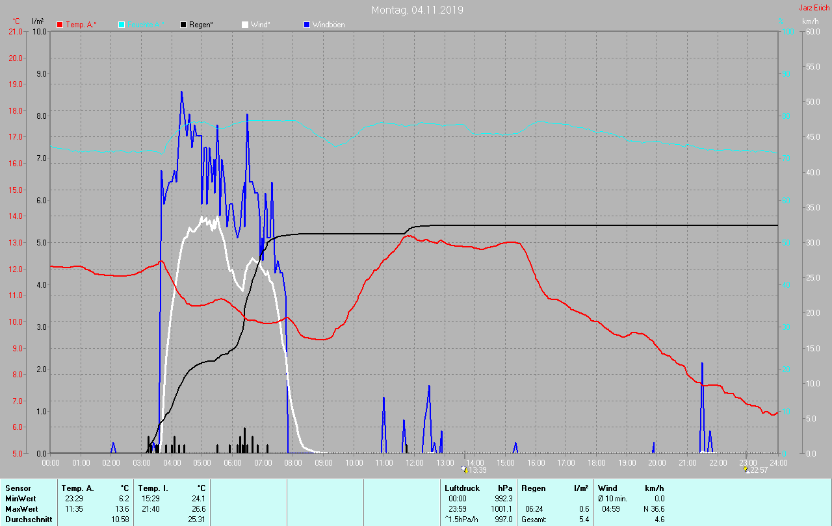The height and width of the screenshot is (526, 832).
Task: Click the Temp. I. column header
Action: 152,488
